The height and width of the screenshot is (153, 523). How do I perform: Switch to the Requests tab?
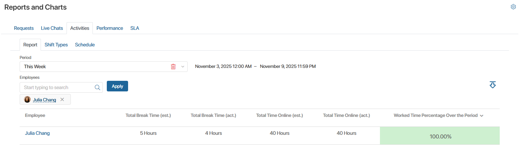(x=24, y=28)
